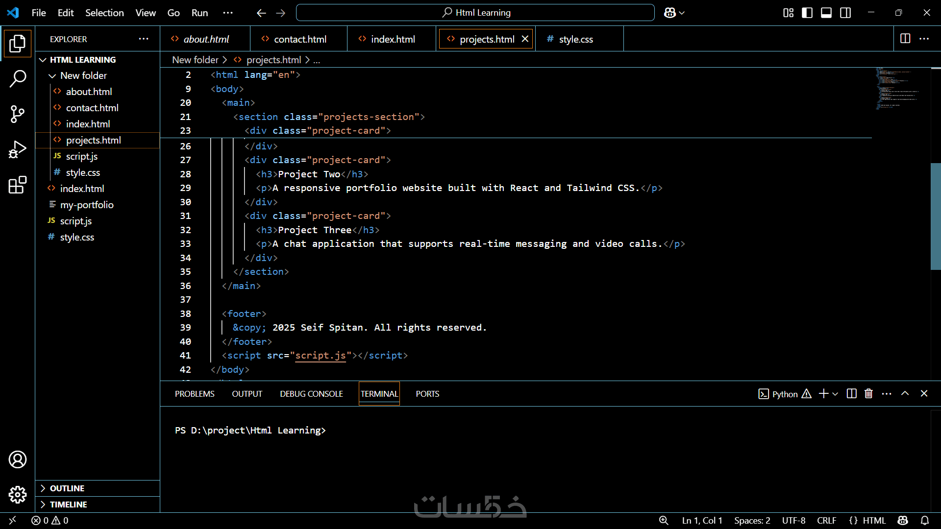This screenshot has width=941, height=529.
Task: Toggle the secondary side bar
Action: click(845, 13)
